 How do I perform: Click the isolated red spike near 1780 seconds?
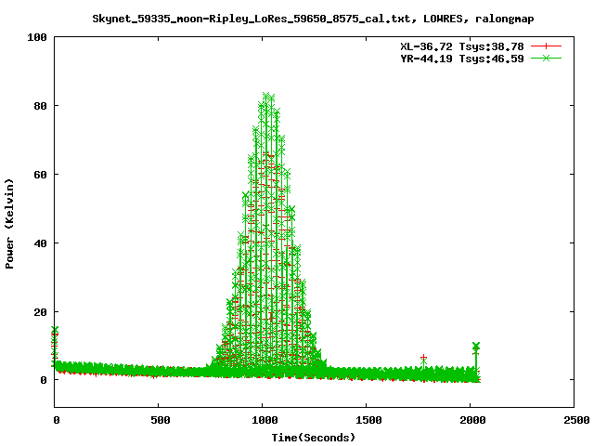coord(423,358)
